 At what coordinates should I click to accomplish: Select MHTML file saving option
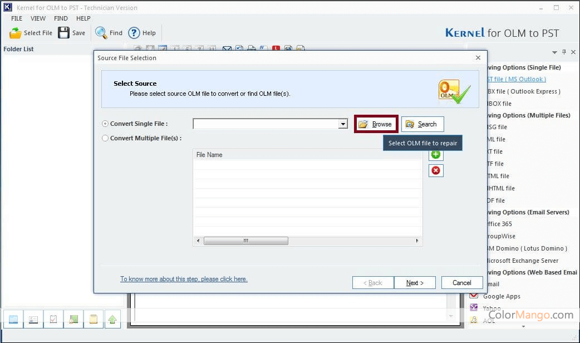click(501, 188)
